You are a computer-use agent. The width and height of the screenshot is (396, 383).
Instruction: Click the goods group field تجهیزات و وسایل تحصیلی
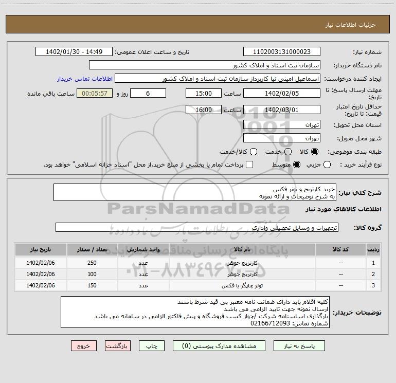197,227
